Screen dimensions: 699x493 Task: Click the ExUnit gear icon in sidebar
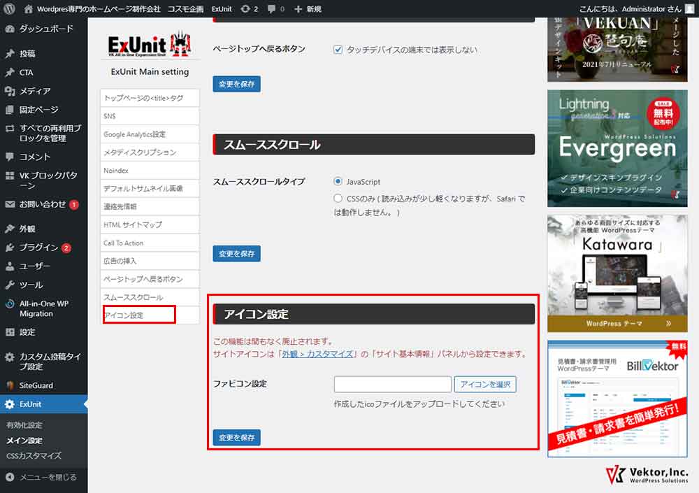pyautogui.click(x=9, y=404)
